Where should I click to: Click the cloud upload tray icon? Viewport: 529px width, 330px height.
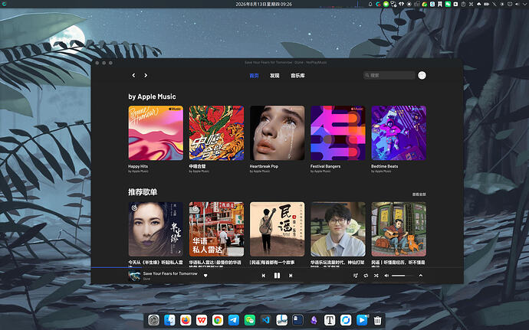click(478, 4)
